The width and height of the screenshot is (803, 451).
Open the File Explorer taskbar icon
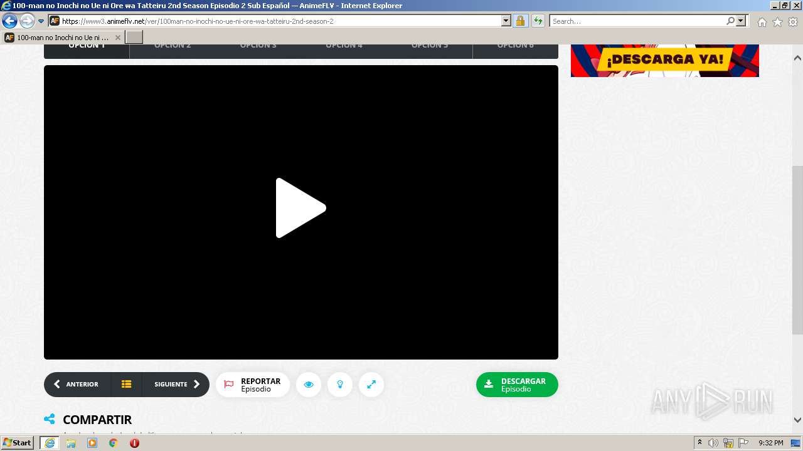point(71,443)
